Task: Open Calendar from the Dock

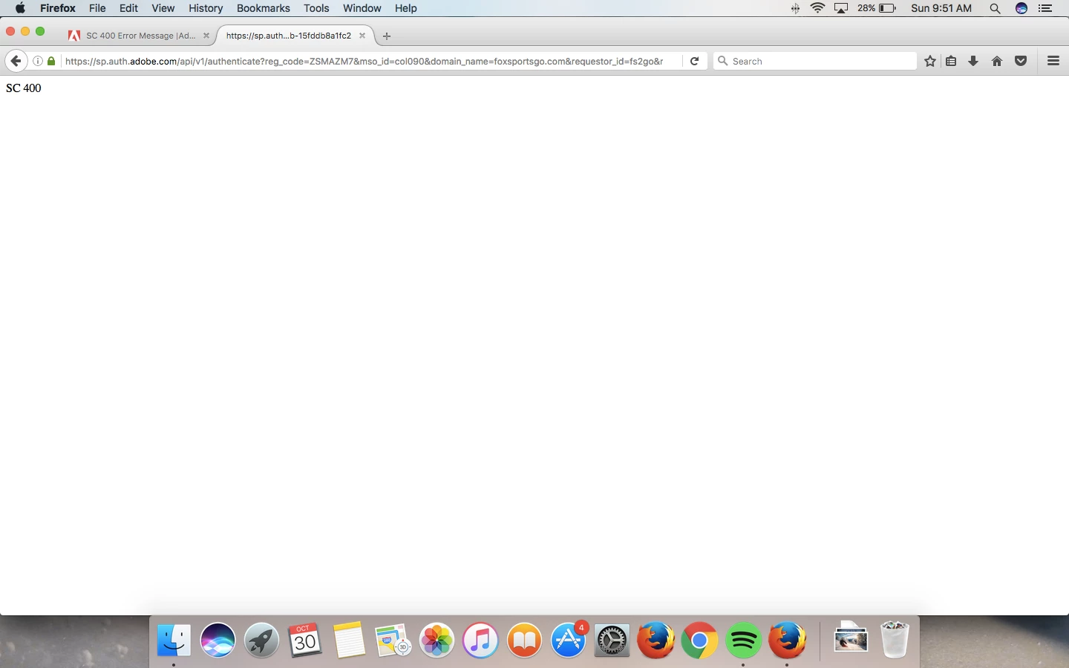Action: (x=305, y=640)
